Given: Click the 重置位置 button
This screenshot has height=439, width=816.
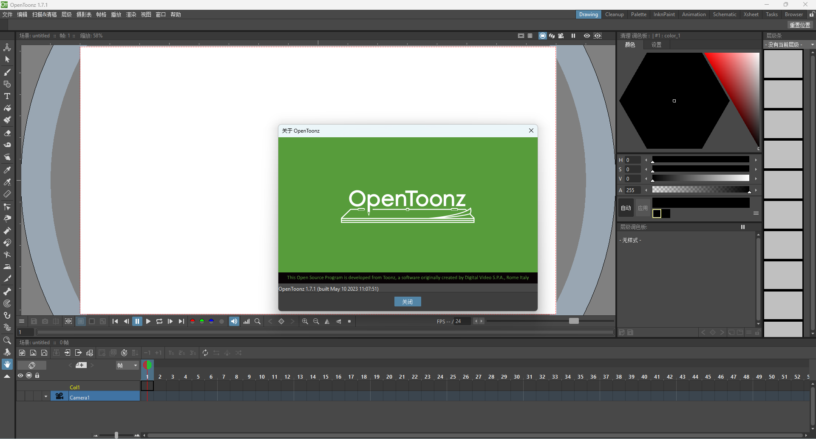Looking at the screenshot, I should [800, 25].
